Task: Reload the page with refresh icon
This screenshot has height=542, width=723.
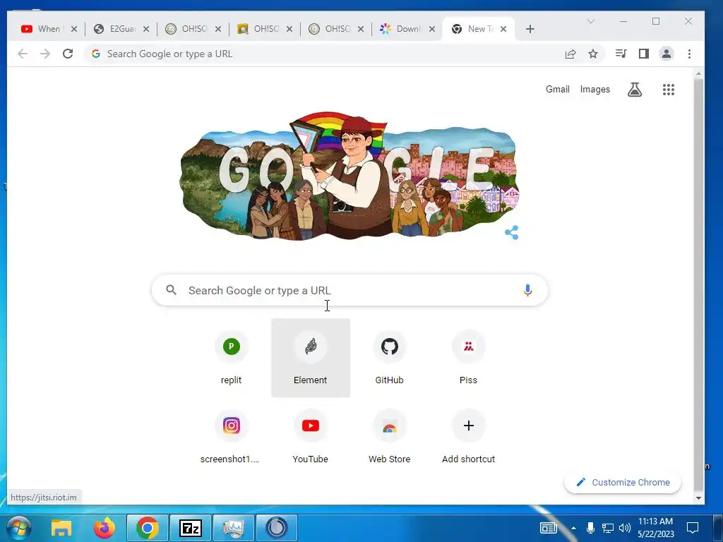Action: point(68,54)
